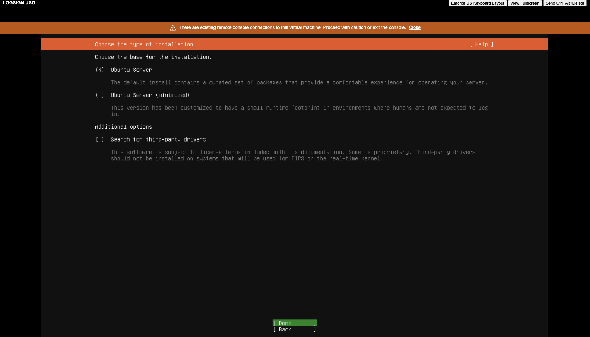The image size is (590, 337).
Task: Click the 'Choose the type of installation' title
Action: pyautogui.click(x=144, y=44)
